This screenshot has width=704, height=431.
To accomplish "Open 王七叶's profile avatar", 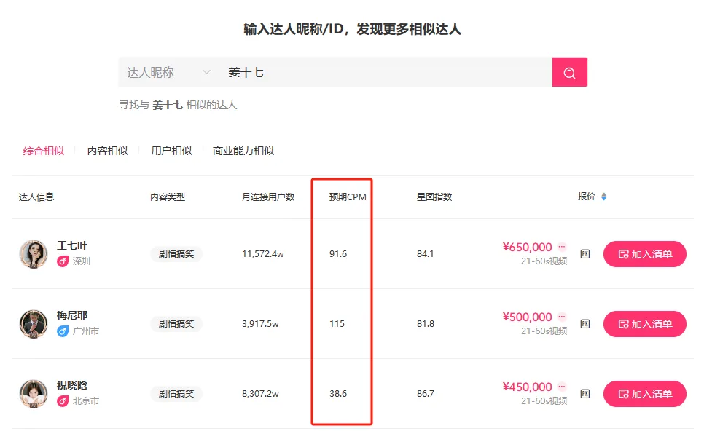I will tap(34, 253).
